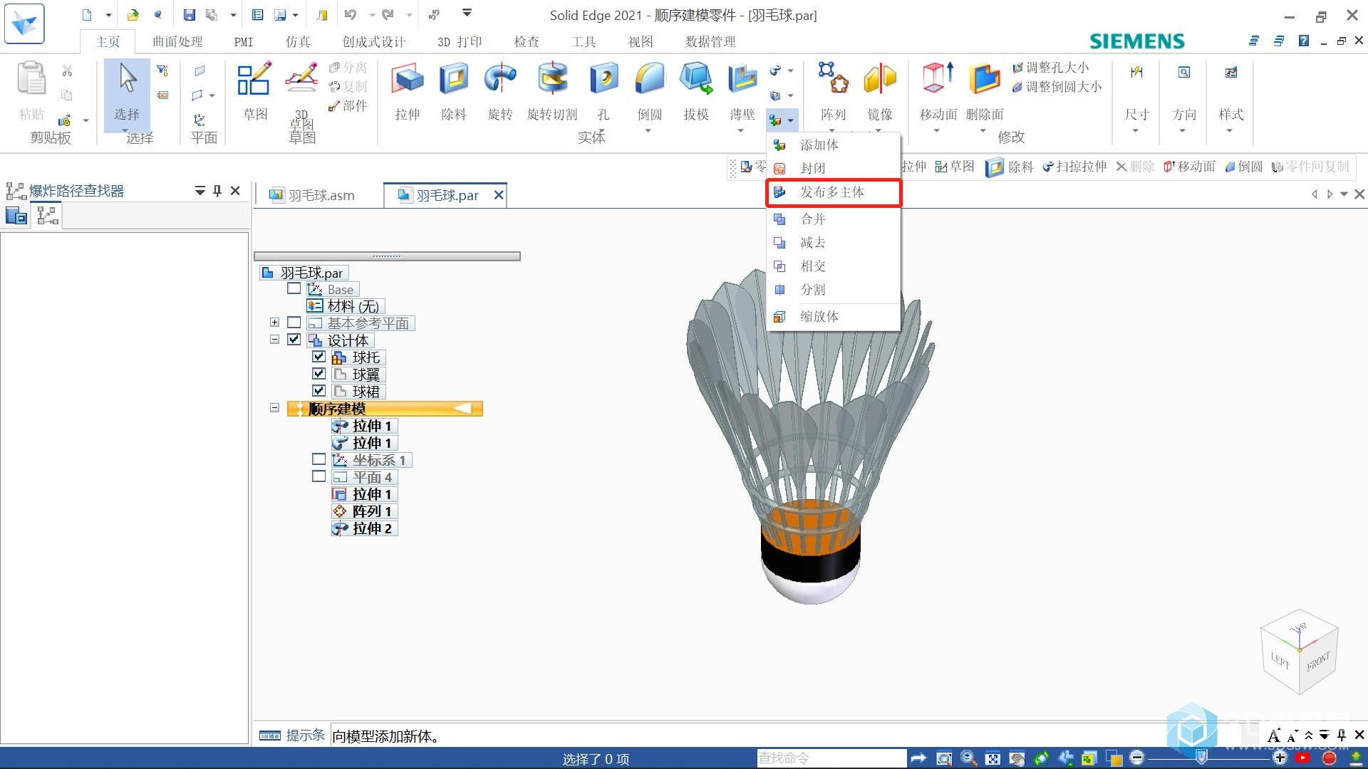
Task: Choose the Draft (拔模) tool
Action: pyautogui.click(x=696, y=79)
